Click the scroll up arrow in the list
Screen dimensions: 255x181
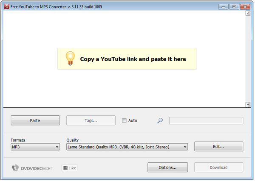tap(248, 14)
